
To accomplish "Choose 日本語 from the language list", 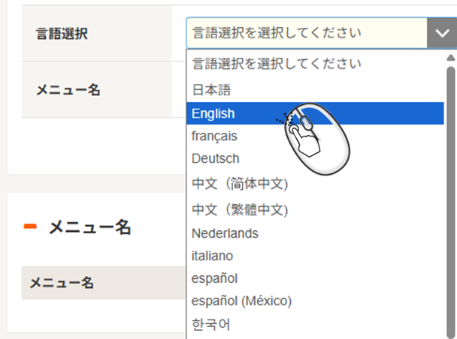I will click(x=211, y=90).
